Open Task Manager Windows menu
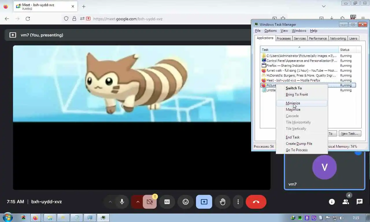Screen dimensions: 370x222 click(x=299, y=31)
